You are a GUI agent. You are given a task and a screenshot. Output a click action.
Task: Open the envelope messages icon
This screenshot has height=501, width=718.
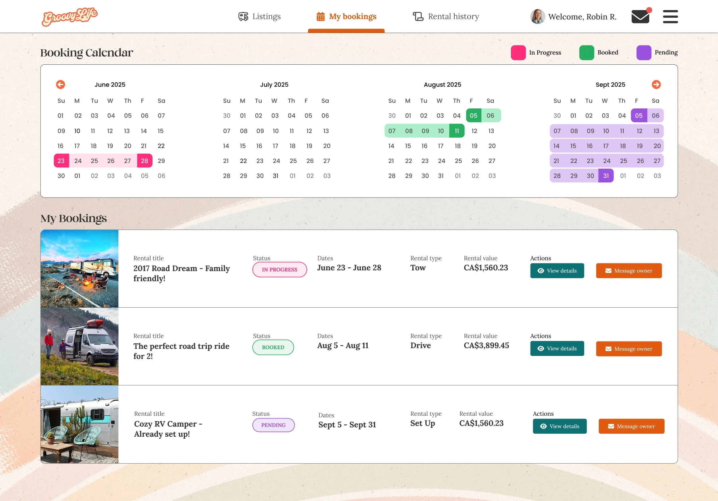(640, 17)
